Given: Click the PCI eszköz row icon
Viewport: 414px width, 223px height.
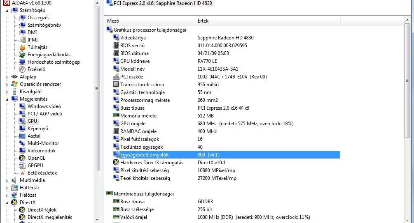Looking at the screenshot, I should (x=116, y=77).
